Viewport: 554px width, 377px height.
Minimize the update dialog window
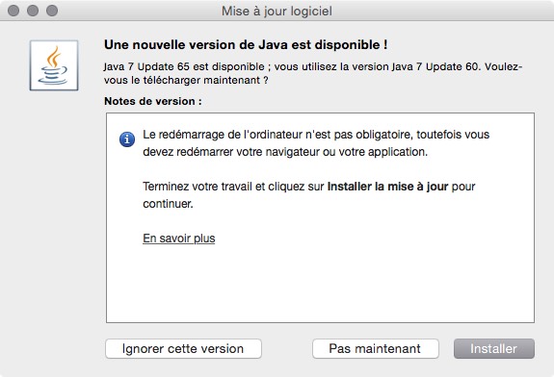(33, 11)
